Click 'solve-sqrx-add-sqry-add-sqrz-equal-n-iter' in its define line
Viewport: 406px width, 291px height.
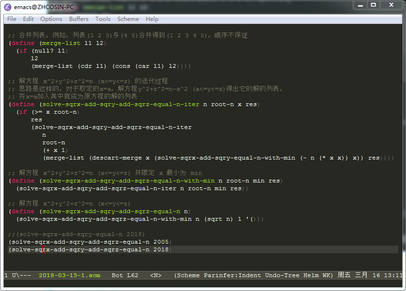pos(121,104)
